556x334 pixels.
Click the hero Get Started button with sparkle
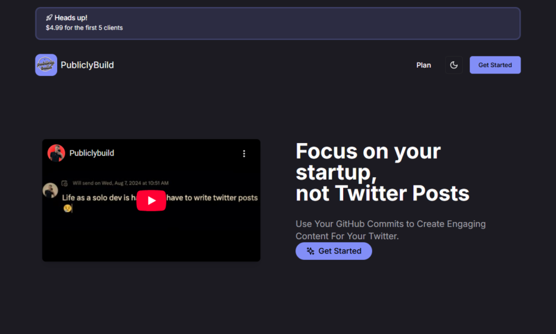(x=333, y=251)
